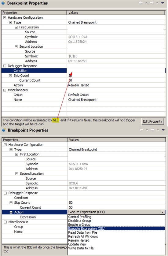
Task: Click back arrow in upper Breakpoint Properties panel
Action: click(x=141, y=3)
